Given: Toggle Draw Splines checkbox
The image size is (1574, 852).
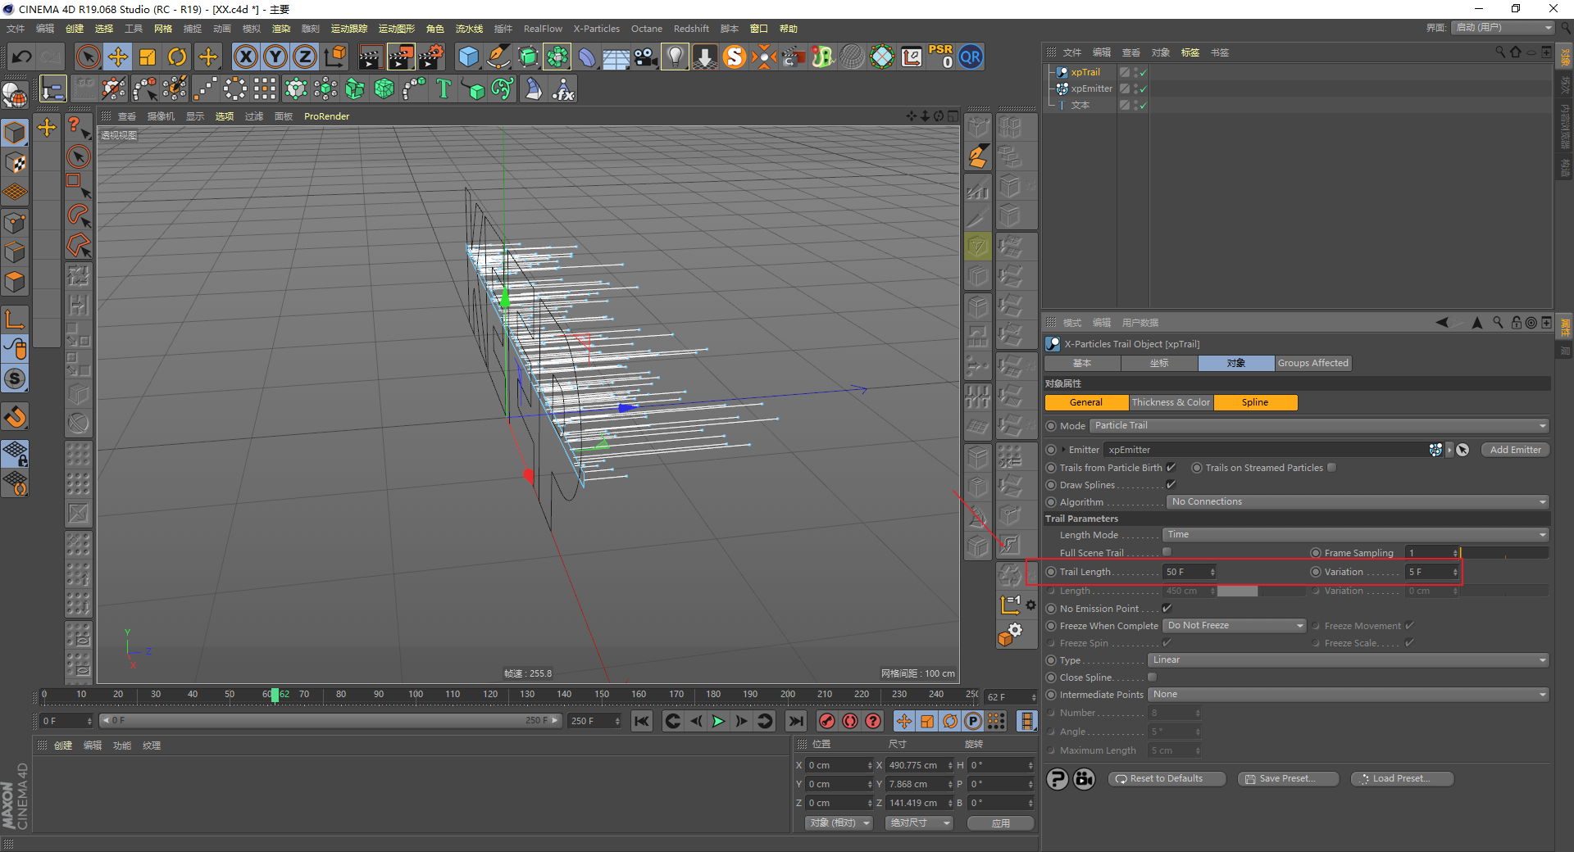Looking at the screenshot, I should coord(1171,485).
